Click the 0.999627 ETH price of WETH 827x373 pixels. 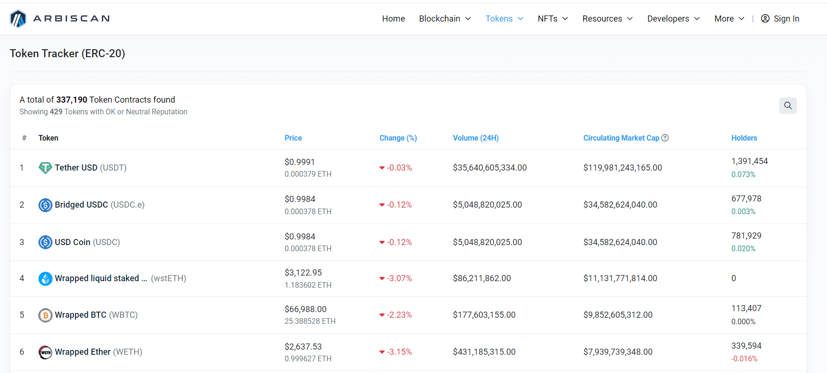point(308,359)
